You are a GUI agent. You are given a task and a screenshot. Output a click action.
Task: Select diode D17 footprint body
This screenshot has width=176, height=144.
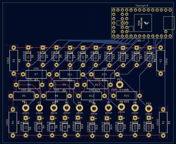click(137, 56)
